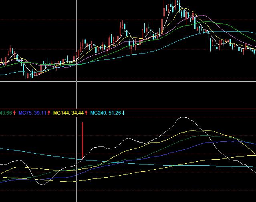Click the green 43.66 value

tap(6, 113)
